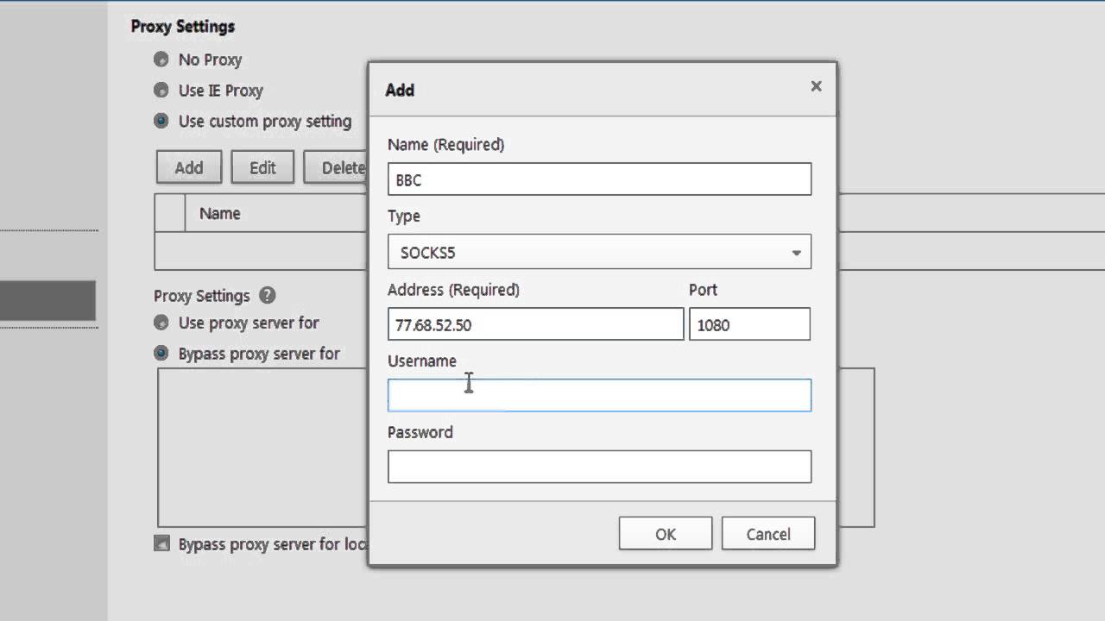Viewport: 1105px width, 621px height.
Task: Click the Delete proxy button
Action: pyautogui.click(x=338, y=168)
